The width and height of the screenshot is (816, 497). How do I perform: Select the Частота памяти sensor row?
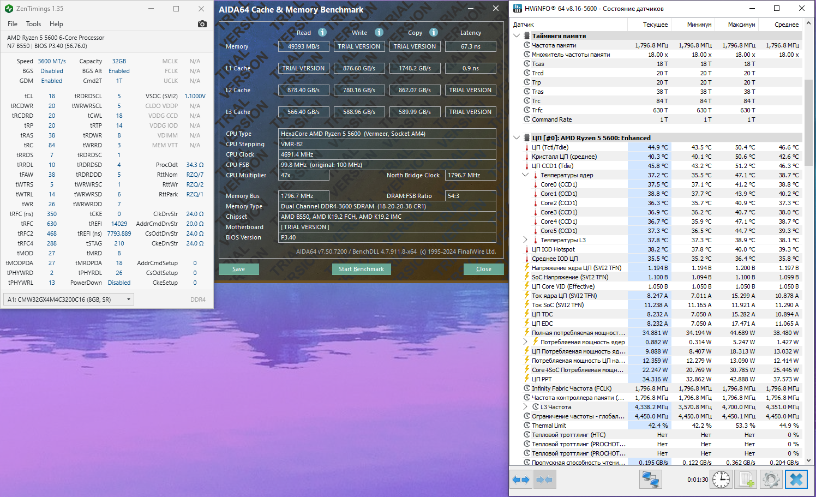coord(657,45)
